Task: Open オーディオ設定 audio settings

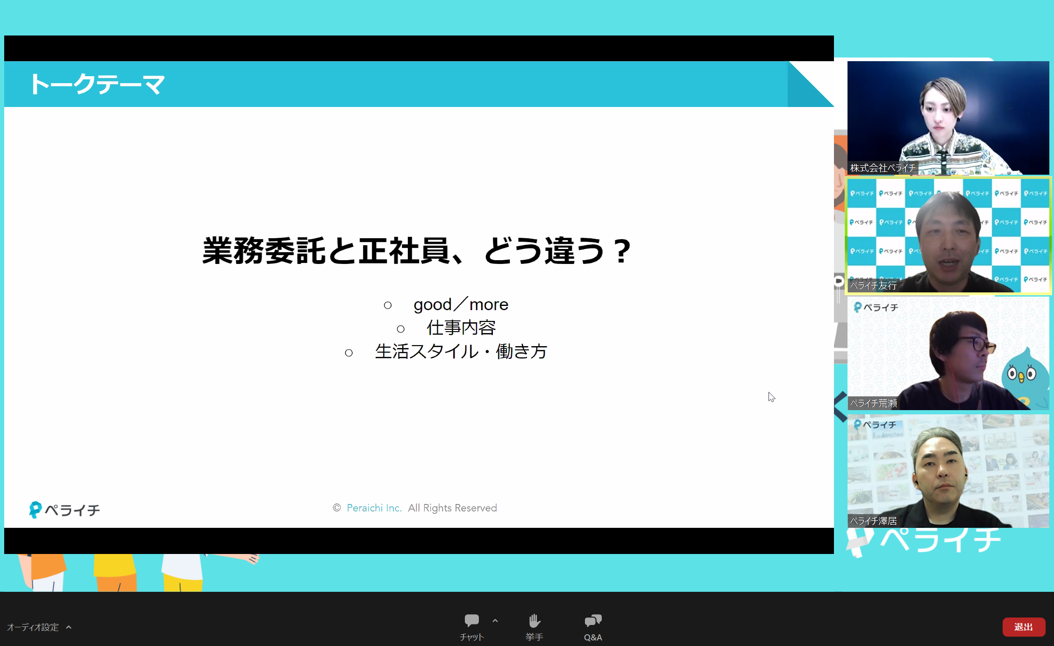Action: point(33,627)
